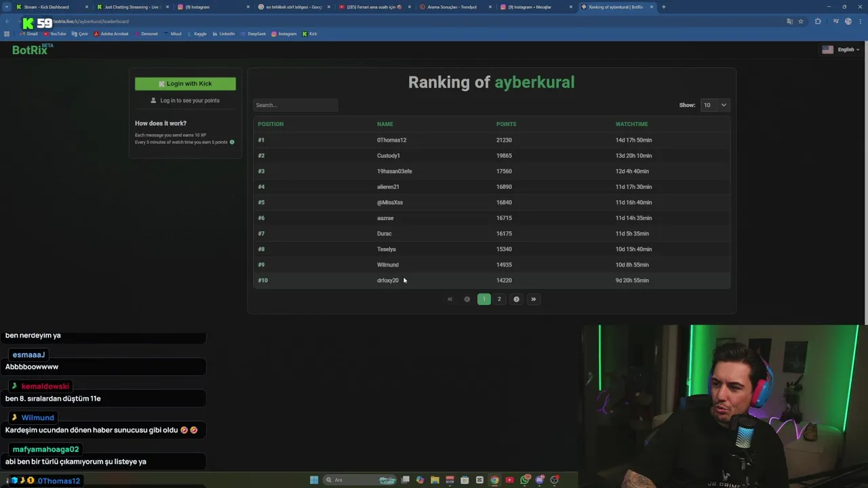Open a new browser tab

tap(663, 7)
